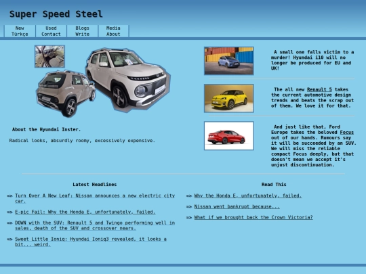The width and height of the screenshot is (366, 274).
Task: Read the Nissan new electric city car headline
Action: coord(95,198)
